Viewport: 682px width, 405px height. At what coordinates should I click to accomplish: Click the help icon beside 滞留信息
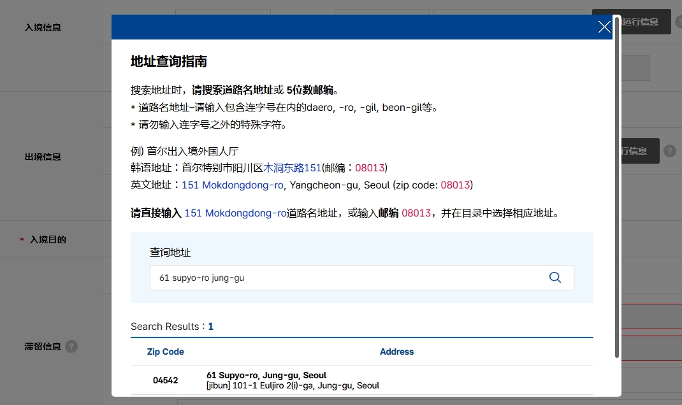(x=71, y=346)
